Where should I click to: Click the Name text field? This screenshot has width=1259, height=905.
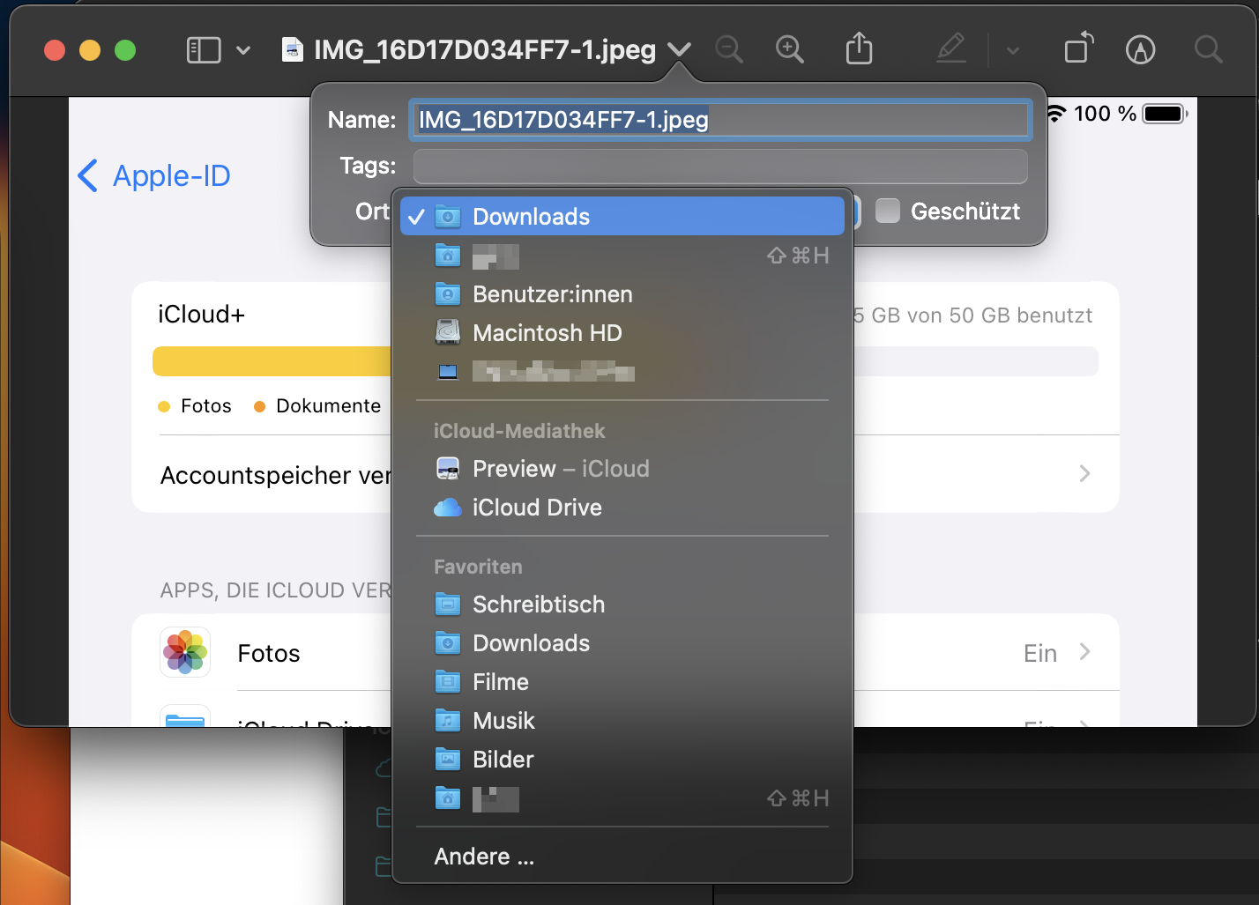[719, 120]
